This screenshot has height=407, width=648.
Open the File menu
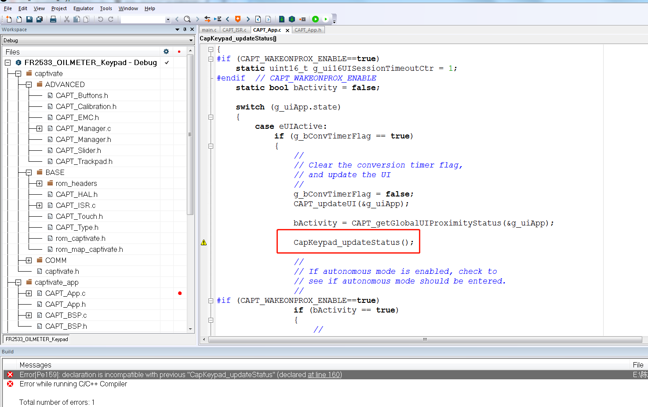click(x=8, y=8)
